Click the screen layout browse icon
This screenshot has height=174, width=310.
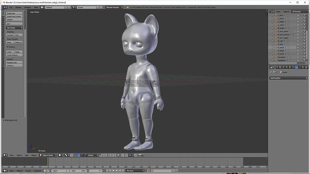coord(42,7)
